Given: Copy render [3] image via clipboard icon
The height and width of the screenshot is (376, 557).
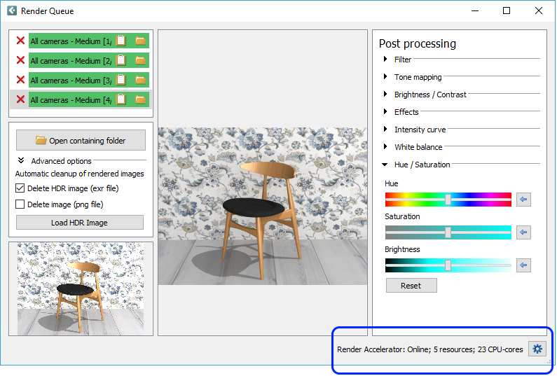Looking at the screenshot, I should (x=121, y=80).
